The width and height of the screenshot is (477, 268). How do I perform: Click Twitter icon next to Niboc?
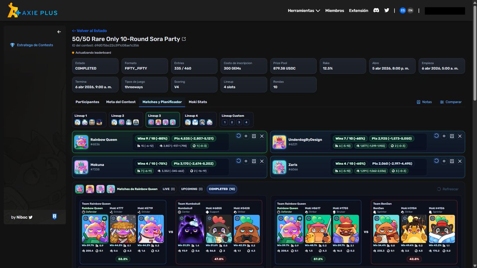(31, 217)
